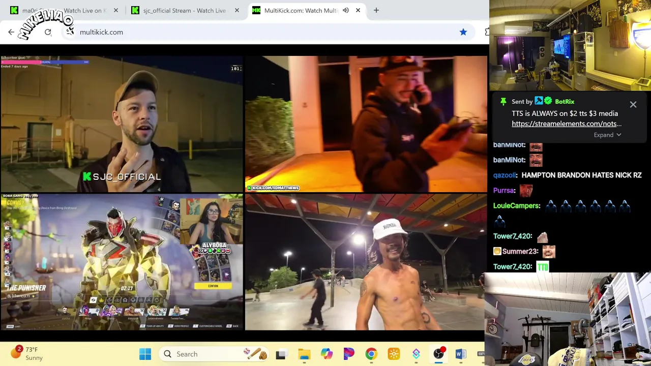The width and height of the screenshot is (651, 366).
Task: Open a new browser tab
Action: pos(376,10)
